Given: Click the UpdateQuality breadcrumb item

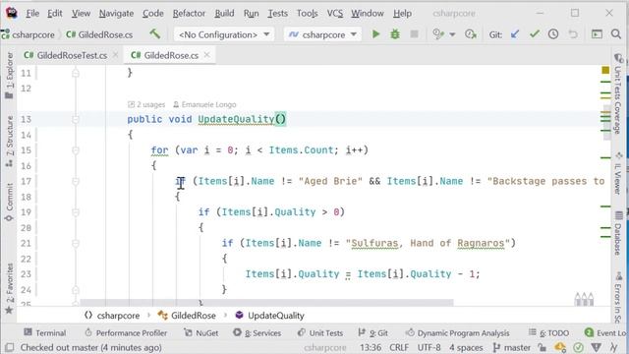Looking at the screenshot, I should 270,316.
